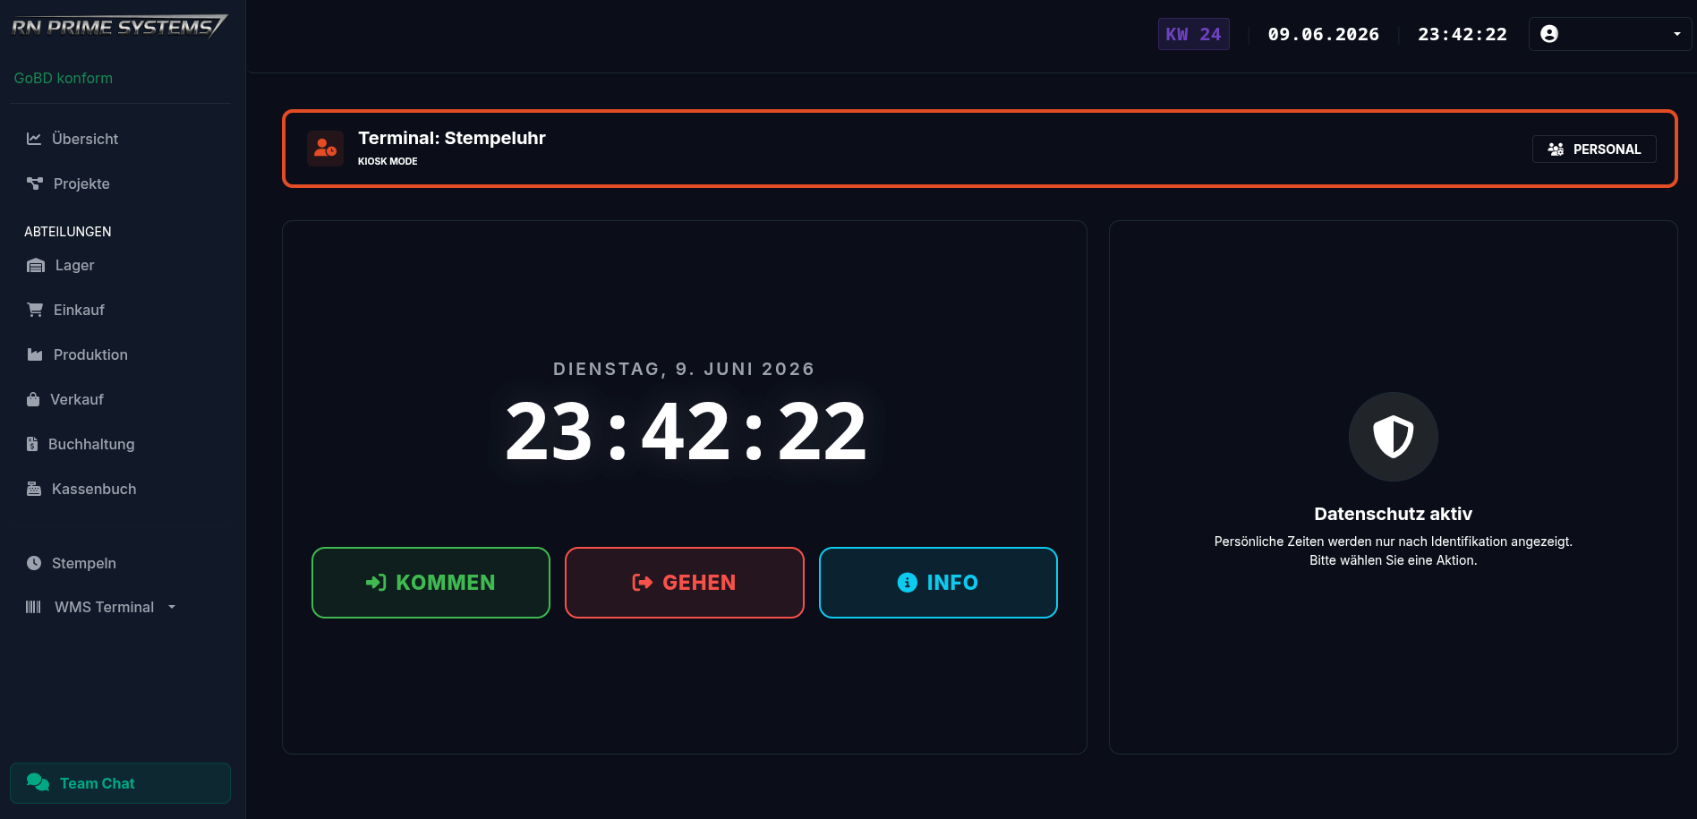Click the Stempeluhr terminal user-clock icon
Screen dimensions: 1697x819
[325, 149]
